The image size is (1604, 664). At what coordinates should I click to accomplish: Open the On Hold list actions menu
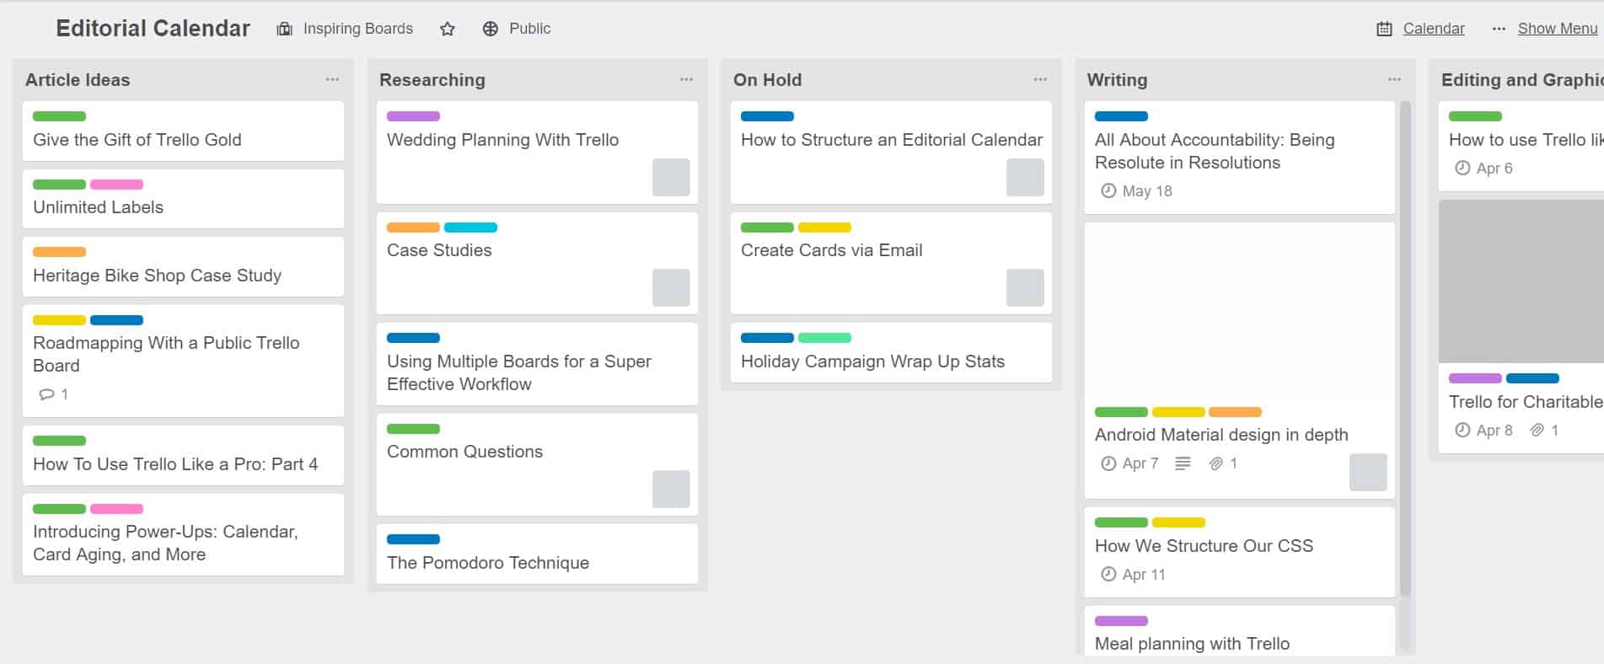pos(1040,79)
